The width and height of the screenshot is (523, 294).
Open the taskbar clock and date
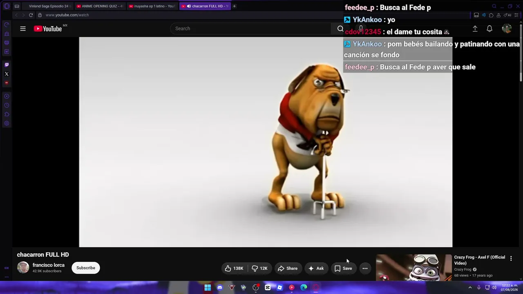point(509,287)
